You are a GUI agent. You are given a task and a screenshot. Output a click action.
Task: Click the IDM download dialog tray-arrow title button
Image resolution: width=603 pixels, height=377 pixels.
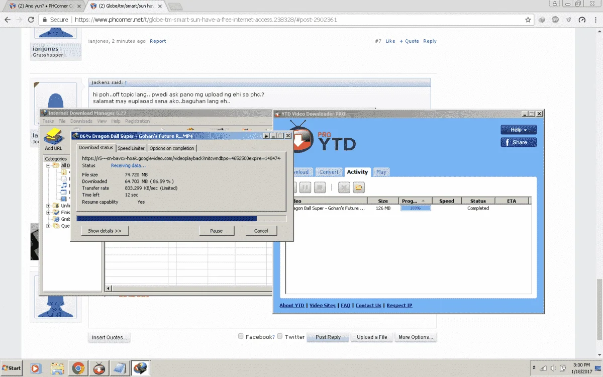click(267, 136)
